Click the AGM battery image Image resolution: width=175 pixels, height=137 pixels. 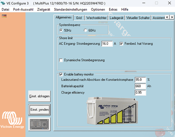112,111
